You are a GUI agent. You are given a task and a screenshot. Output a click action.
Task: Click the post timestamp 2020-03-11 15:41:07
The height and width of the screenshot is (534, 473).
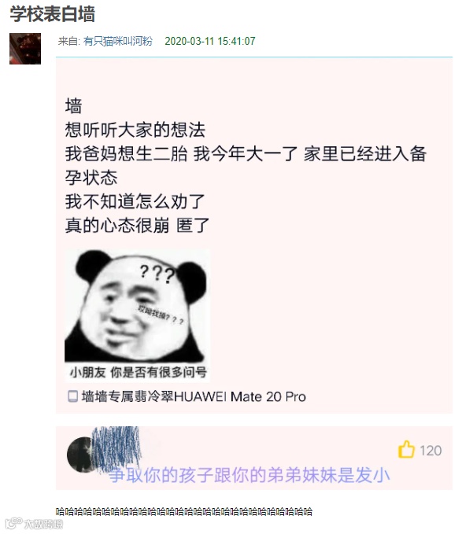point(210,41)
